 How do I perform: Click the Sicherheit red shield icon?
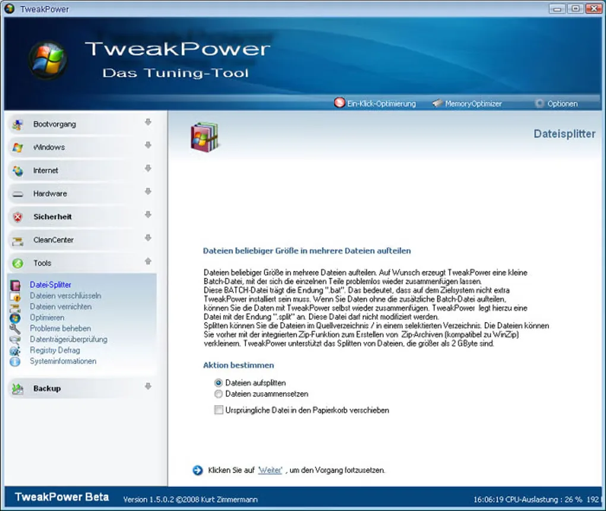(17, 217)
